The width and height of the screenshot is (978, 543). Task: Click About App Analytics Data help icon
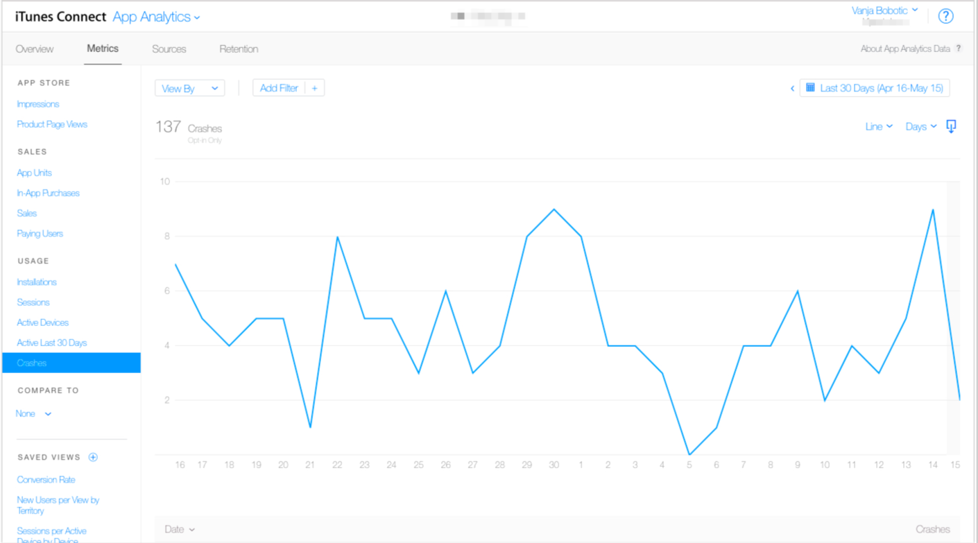(x=959, y=49)
